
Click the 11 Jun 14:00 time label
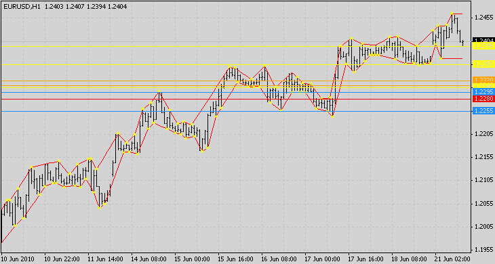tap(105, 259)
